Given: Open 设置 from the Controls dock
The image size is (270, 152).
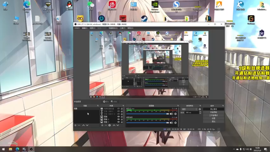Looking at the screenshot, I should coord(214,119).
